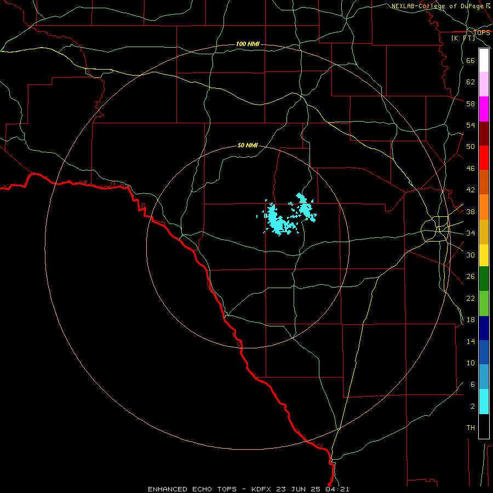Click the legend value 26
493x493 pixels.
471,277
